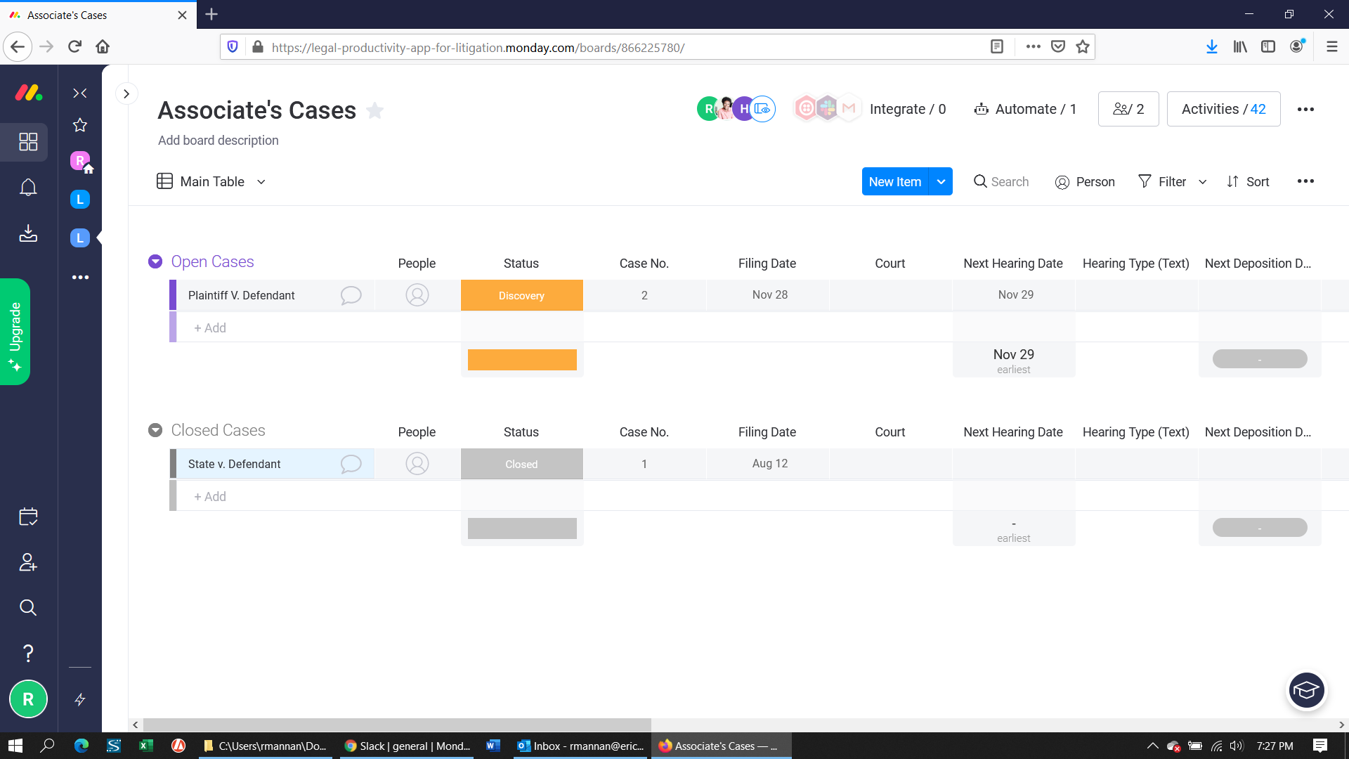Open My Week calendar icon
The height and width of the screenshot is (759, 1349).
[28, 517]
